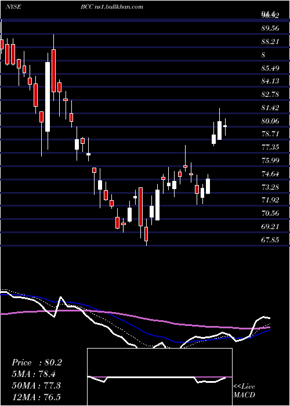Click the NYSE exchange label
290x406 pixels.
click(x=13, y=7)
